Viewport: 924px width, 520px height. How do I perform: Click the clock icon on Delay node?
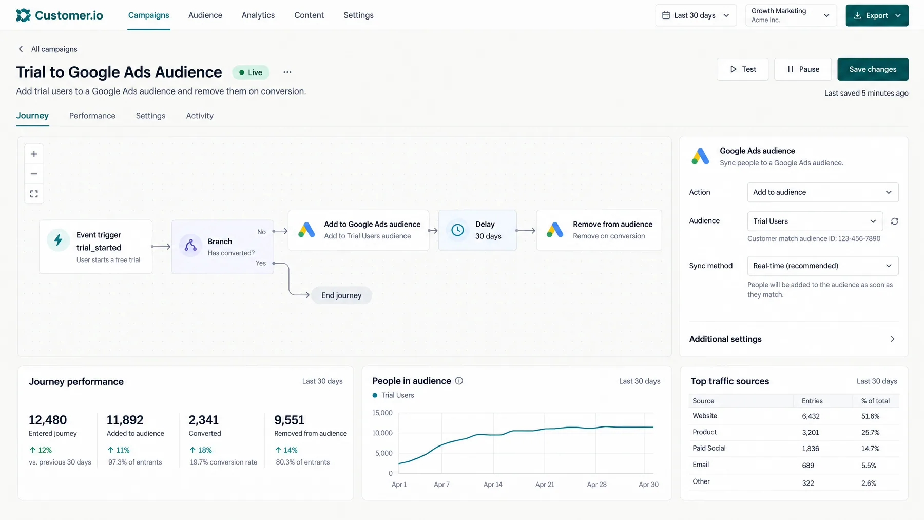click(457, 230)
